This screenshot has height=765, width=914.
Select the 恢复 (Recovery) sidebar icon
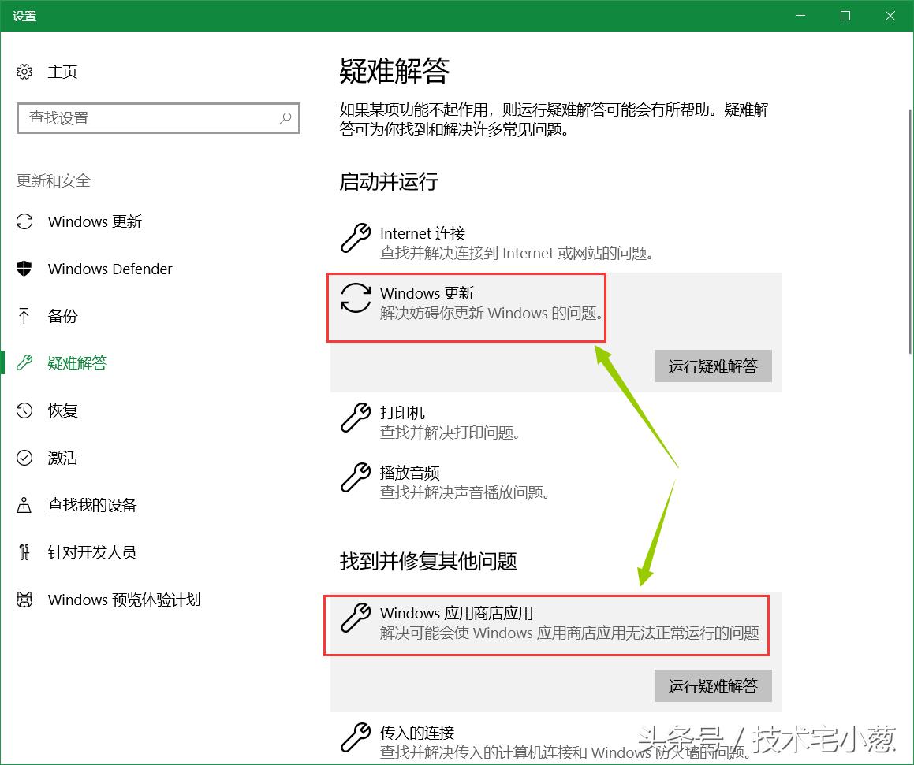pos(26,410)
